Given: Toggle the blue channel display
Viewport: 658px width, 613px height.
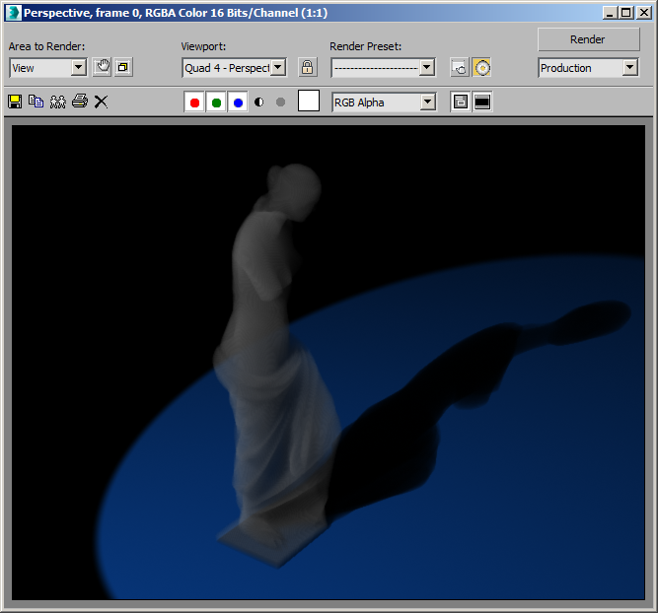Looking at the screenshot, I should coord(238,102).
